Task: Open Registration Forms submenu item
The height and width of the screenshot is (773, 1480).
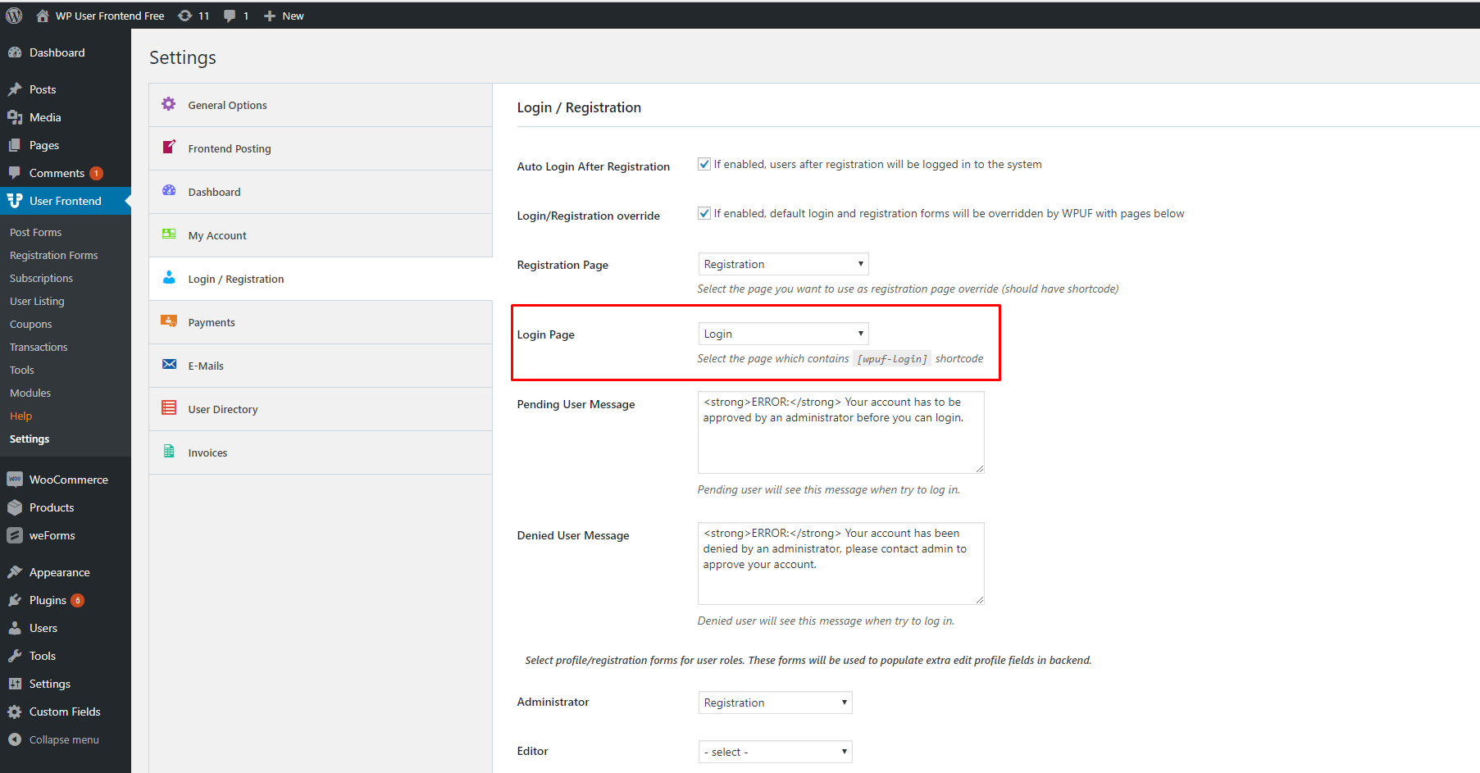Action: [x=53, y=256]
